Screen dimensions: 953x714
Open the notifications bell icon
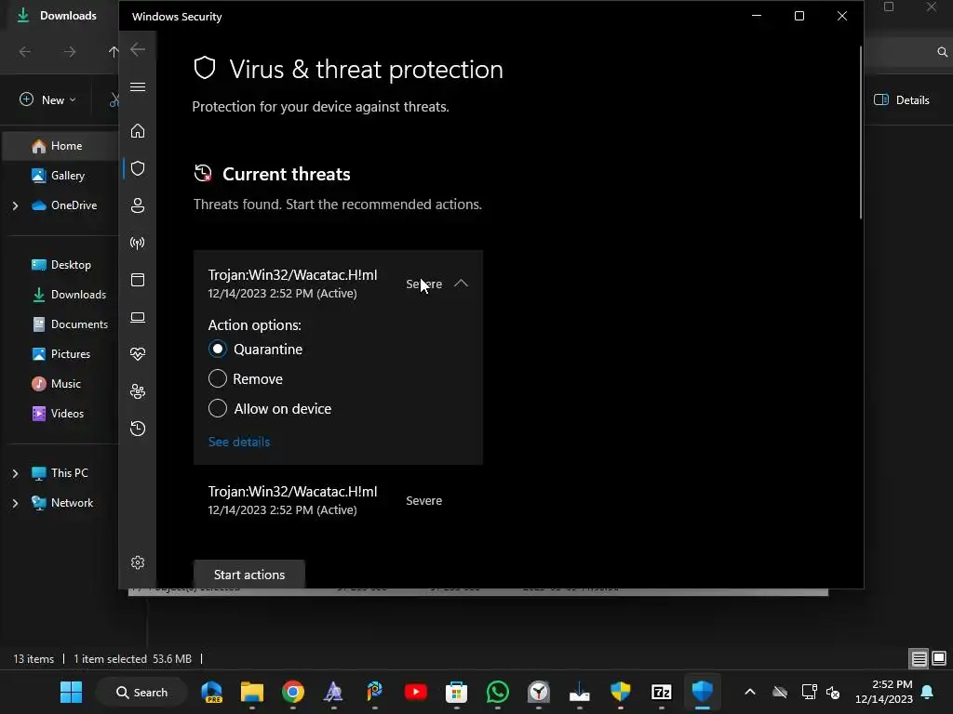[928, 692]
